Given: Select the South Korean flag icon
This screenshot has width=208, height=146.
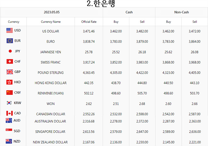Looking at the screenshot, I should (x=9, y=103).
